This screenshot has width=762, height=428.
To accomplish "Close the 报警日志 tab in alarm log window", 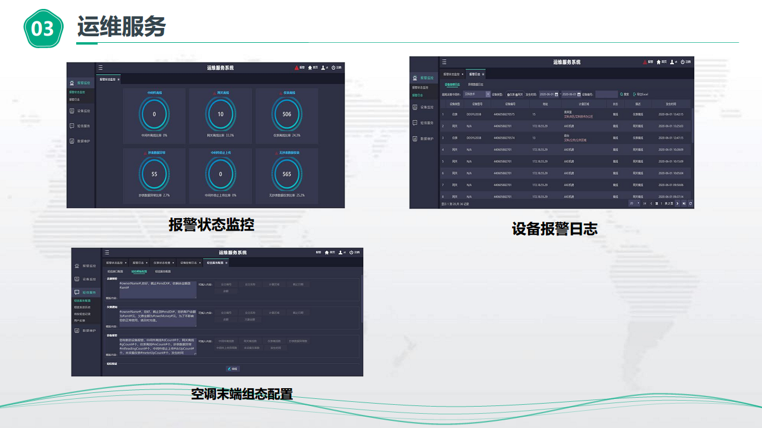I will point(483,74).
